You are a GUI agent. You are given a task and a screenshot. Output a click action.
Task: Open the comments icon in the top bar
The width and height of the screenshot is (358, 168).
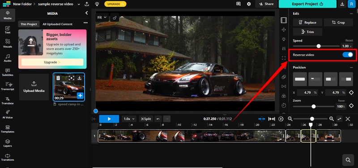(239, 4)
